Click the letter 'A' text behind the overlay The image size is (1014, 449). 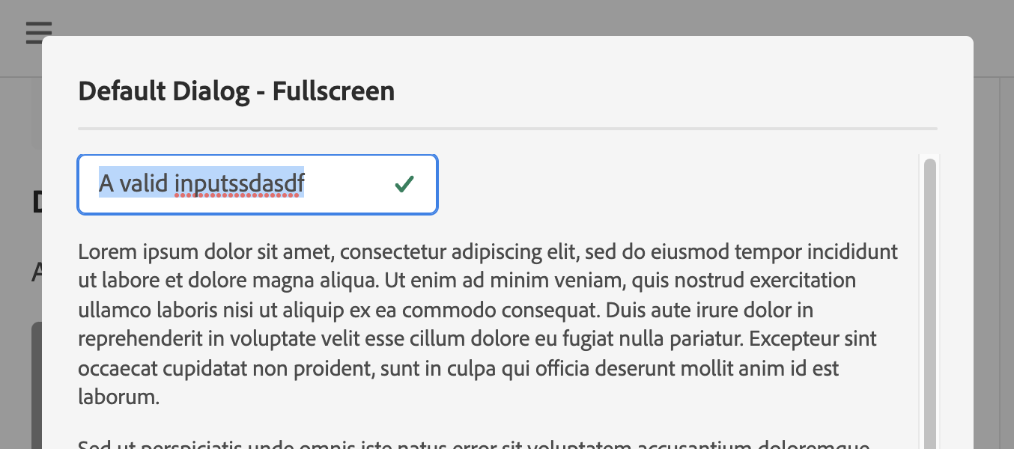(x=36, y=272)
